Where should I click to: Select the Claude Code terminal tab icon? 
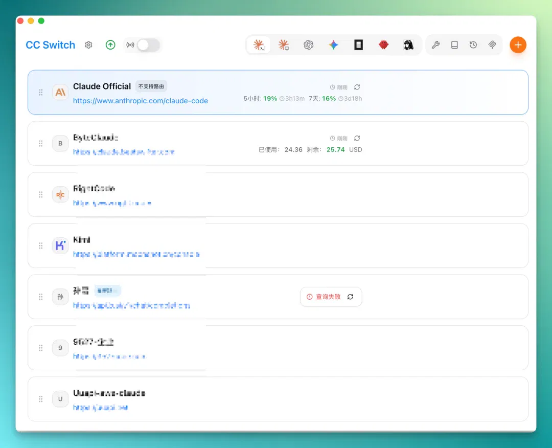coord(259,45)
